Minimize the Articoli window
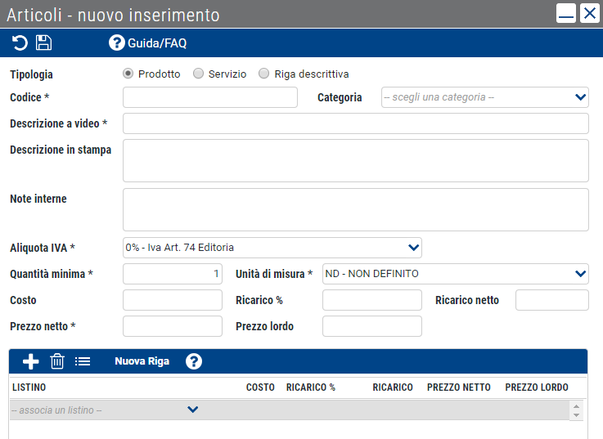 pyautogui.click(x=565, y=13)
